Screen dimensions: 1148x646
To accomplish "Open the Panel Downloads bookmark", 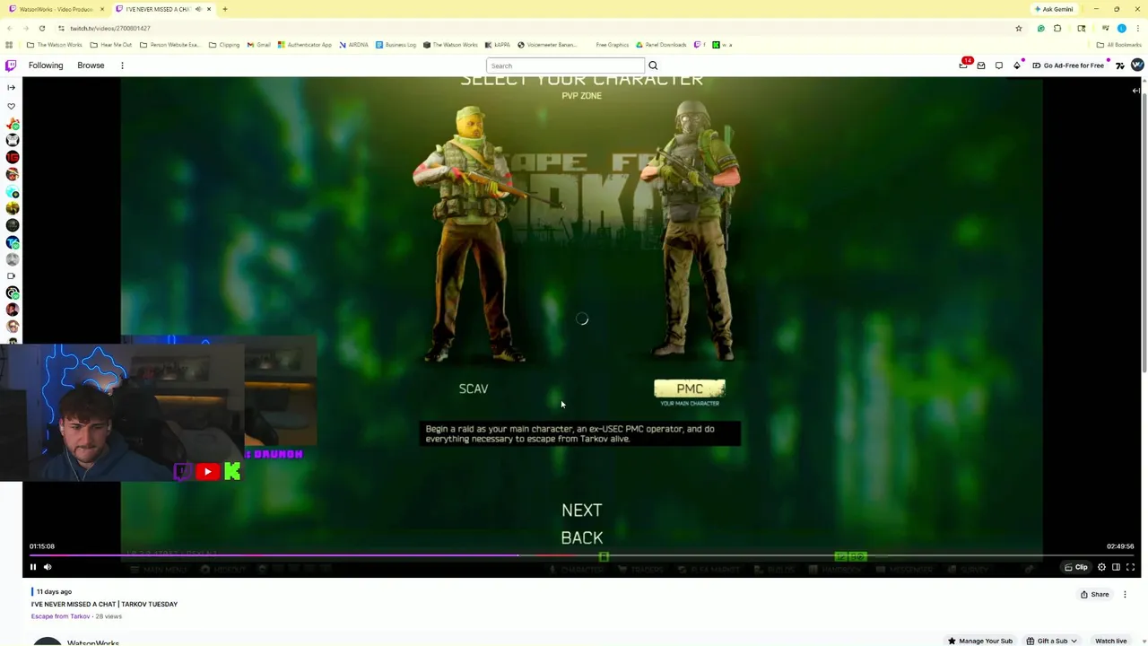I will coord(662,45).
